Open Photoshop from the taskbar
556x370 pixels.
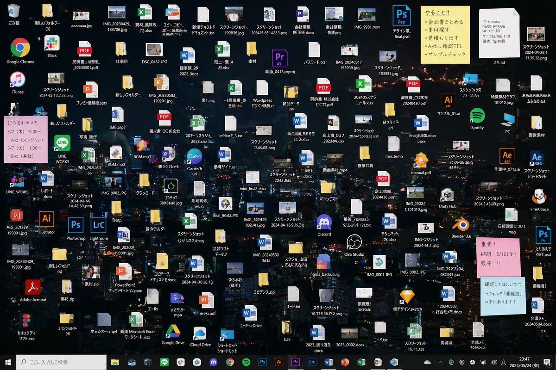[x=262, y=362]
